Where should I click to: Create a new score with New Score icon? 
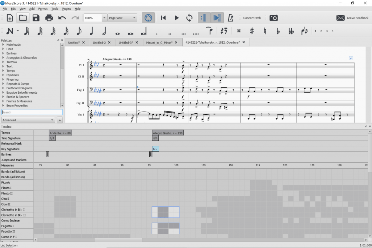10,18
